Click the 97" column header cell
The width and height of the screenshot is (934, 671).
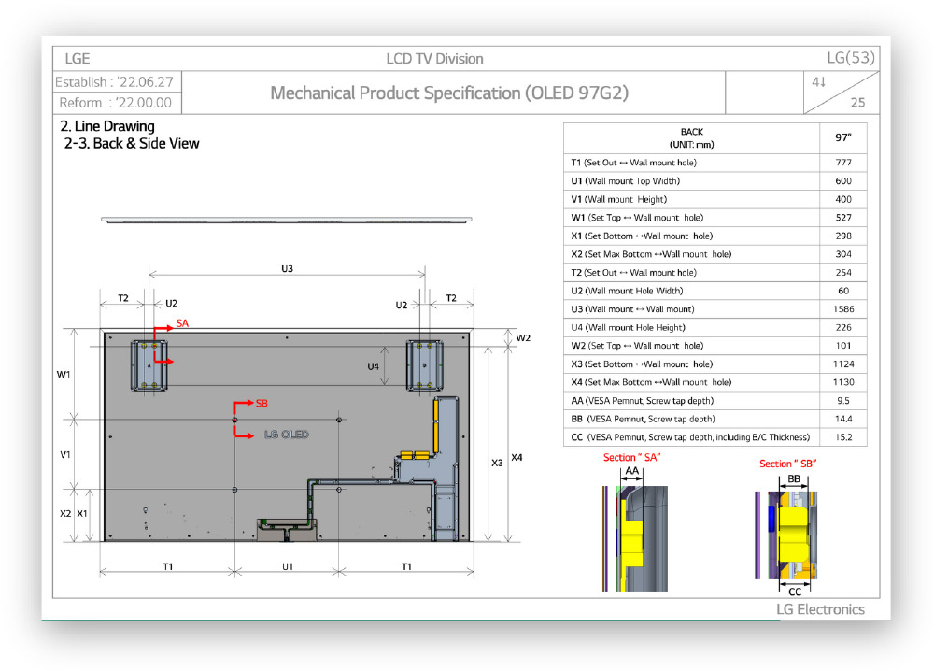click(842, 138)
